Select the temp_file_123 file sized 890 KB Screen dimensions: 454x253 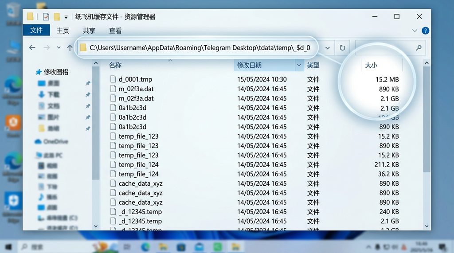tap(138, 146)
